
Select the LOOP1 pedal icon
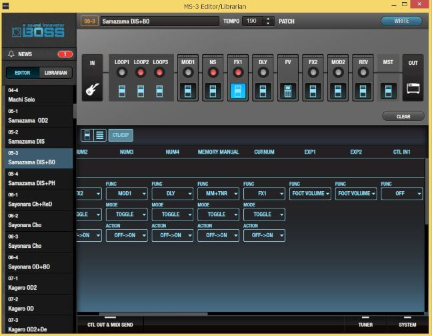point(122,91)
